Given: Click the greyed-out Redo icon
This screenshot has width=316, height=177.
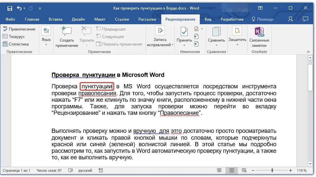Looking at the screenshot, I should tap(31, 8).
